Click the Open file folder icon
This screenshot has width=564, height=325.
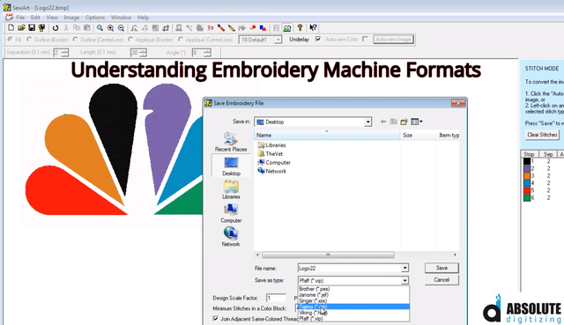tap(21, 27)
